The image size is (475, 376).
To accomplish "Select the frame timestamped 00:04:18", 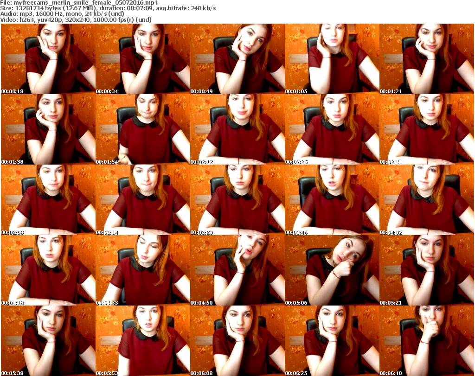I will coord(48,270).
